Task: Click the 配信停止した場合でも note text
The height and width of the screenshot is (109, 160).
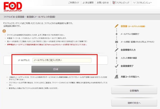Action: click(x=33, y=88)
